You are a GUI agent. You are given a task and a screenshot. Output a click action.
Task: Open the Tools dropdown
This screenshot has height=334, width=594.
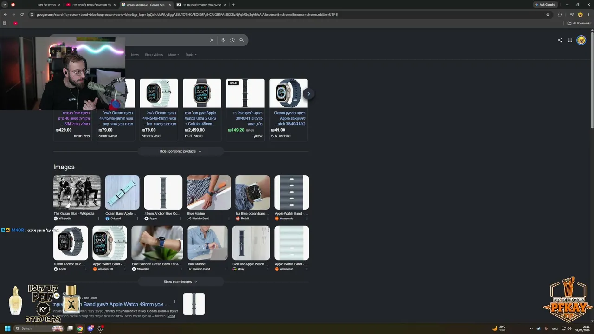coord(191,55)
